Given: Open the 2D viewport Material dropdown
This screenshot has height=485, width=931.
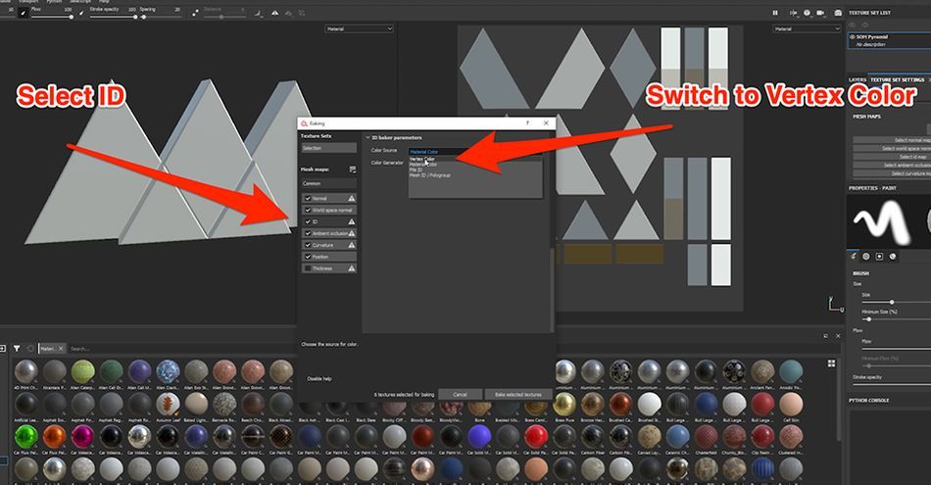Looking at the screenshot, I should point(807,28).
